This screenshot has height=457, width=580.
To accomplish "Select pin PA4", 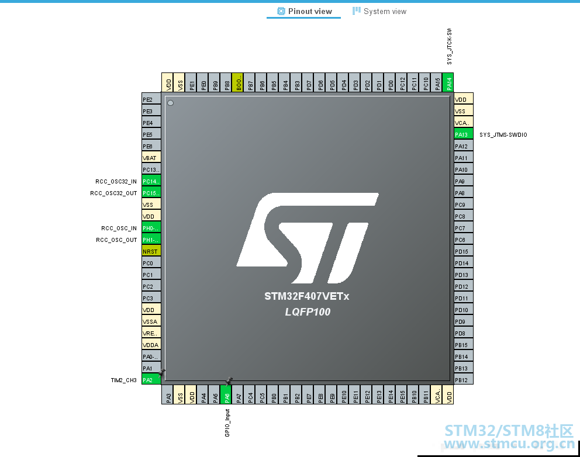I will pos(203,395).
